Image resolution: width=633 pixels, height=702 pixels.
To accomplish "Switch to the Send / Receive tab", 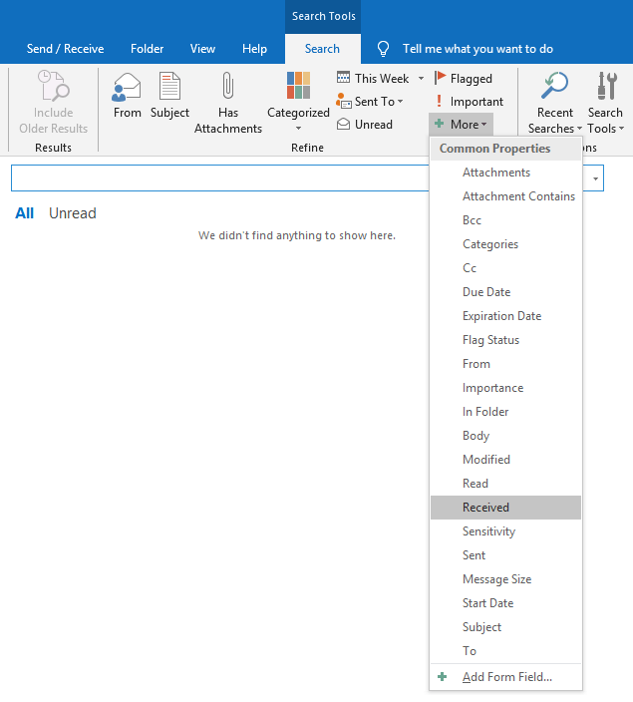I will [66, 49].
